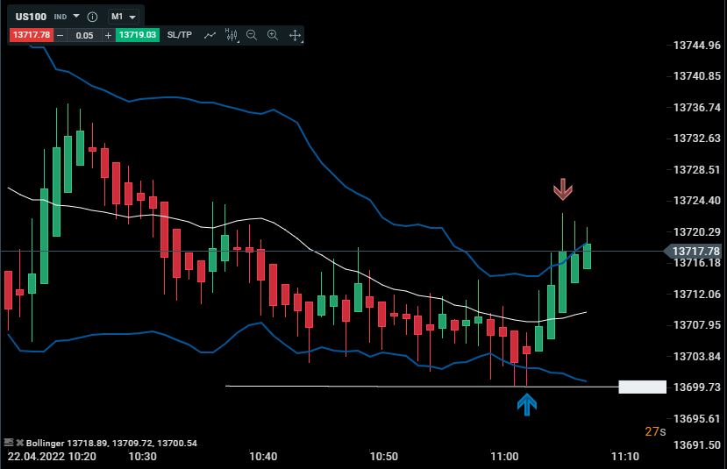Click the 10:40 time axis label
The width and height of the screenshot is (727, 469).
(263, 457)
